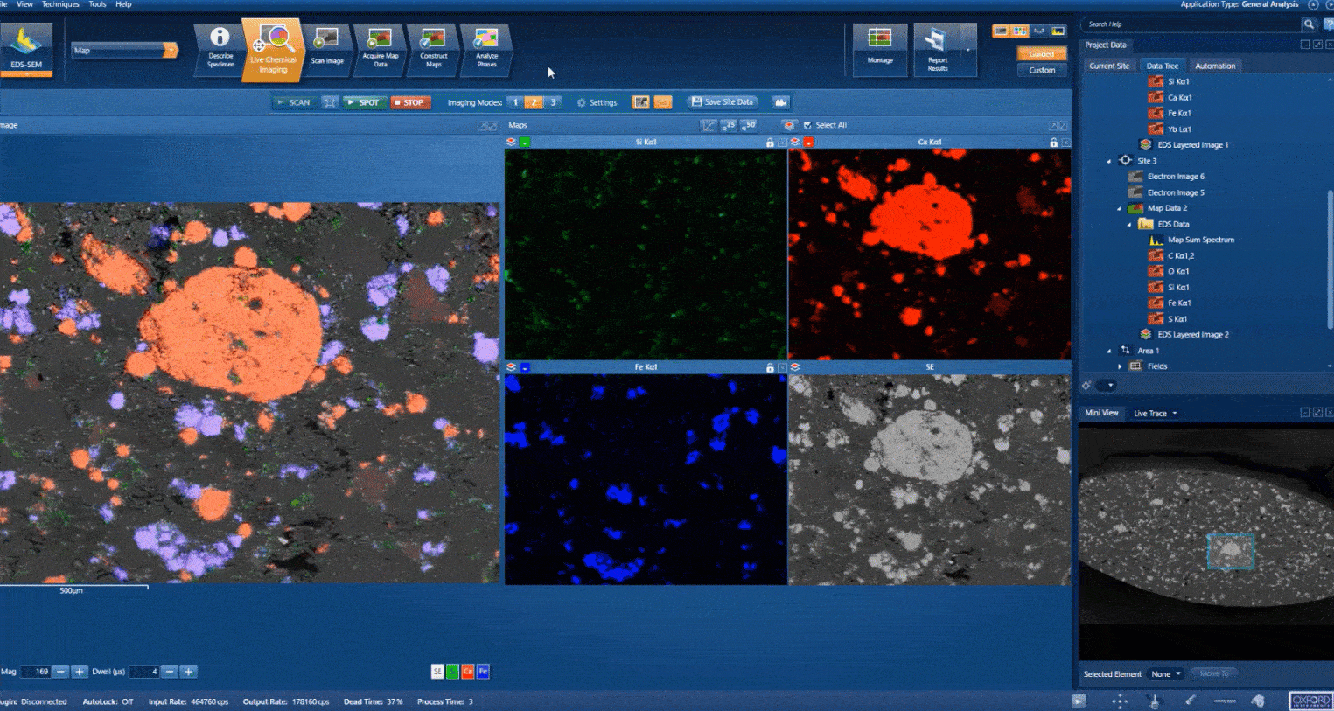Screen dimensions: 1334x711
Task: Click the Save Site Data button
Action: tap(723, 102)
